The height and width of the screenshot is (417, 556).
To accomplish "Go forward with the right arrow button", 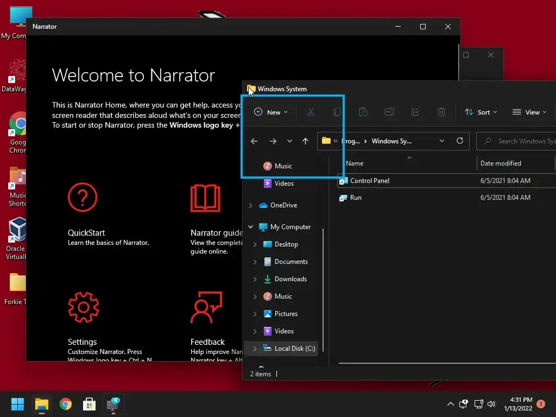I will (273, 141).
